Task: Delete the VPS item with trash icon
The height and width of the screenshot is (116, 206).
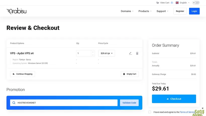Action: click(x=137, y=53)
